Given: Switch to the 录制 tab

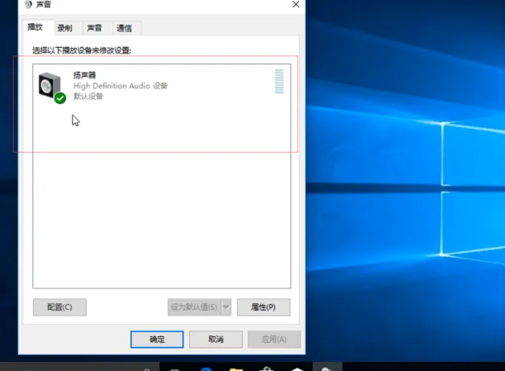Looking at the screenshot, I should coord(64,28).
